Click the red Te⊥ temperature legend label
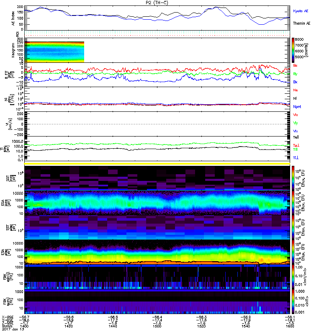314x335 pixels. 296,145
